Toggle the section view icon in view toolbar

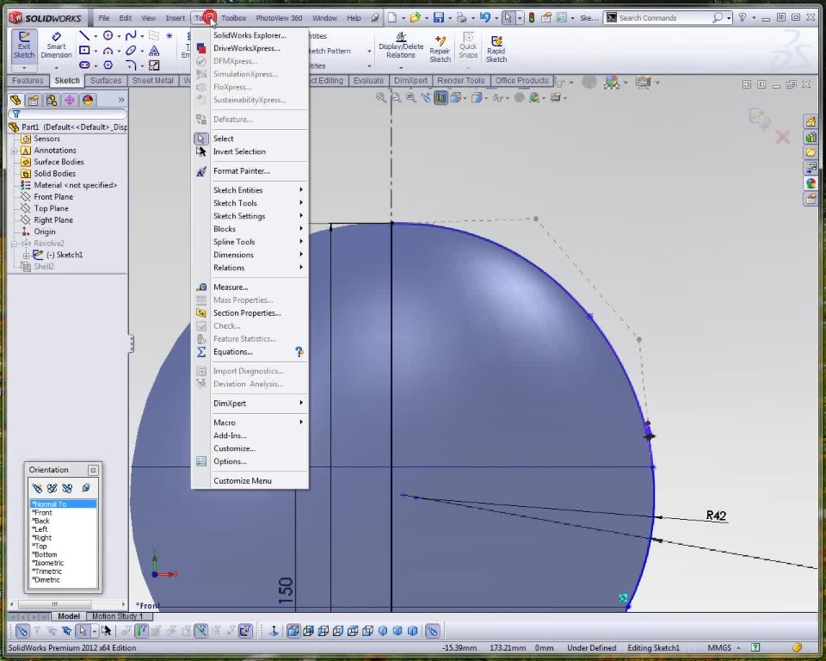441,97
